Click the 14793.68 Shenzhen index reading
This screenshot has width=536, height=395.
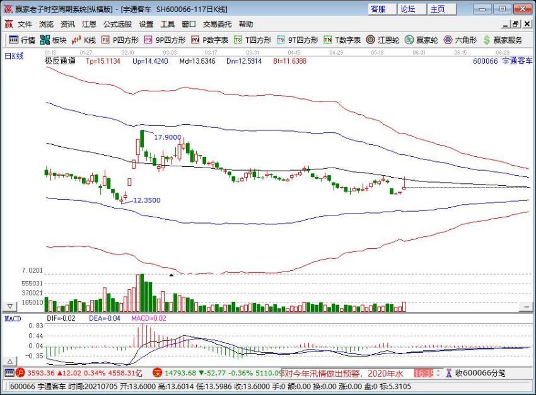pos(180,373)
